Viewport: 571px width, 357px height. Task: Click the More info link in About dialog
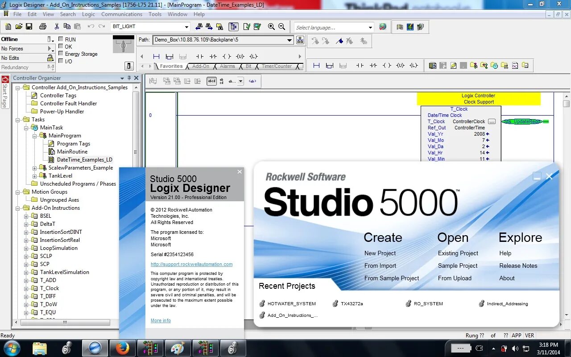161,320
